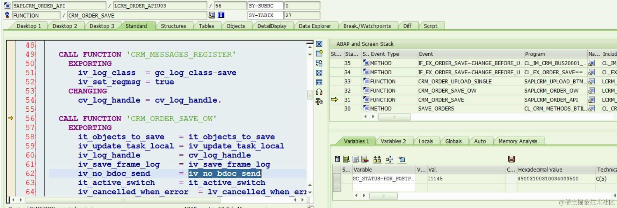
Task: Open the Memory Analysis tab
Action: click(517, 141)
